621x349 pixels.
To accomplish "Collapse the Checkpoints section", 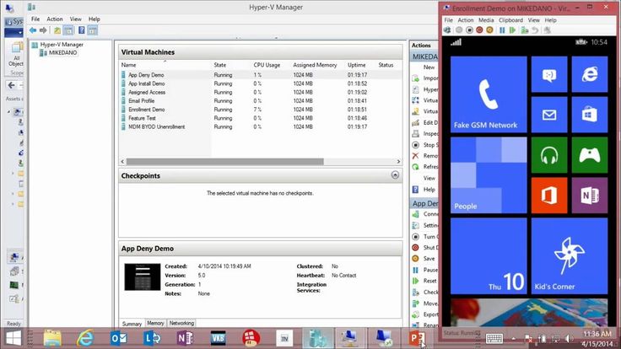I will click(395, 174).
